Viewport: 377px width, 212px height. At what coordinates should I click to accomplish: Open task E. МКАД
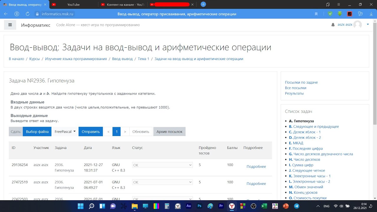click(296, 143)
